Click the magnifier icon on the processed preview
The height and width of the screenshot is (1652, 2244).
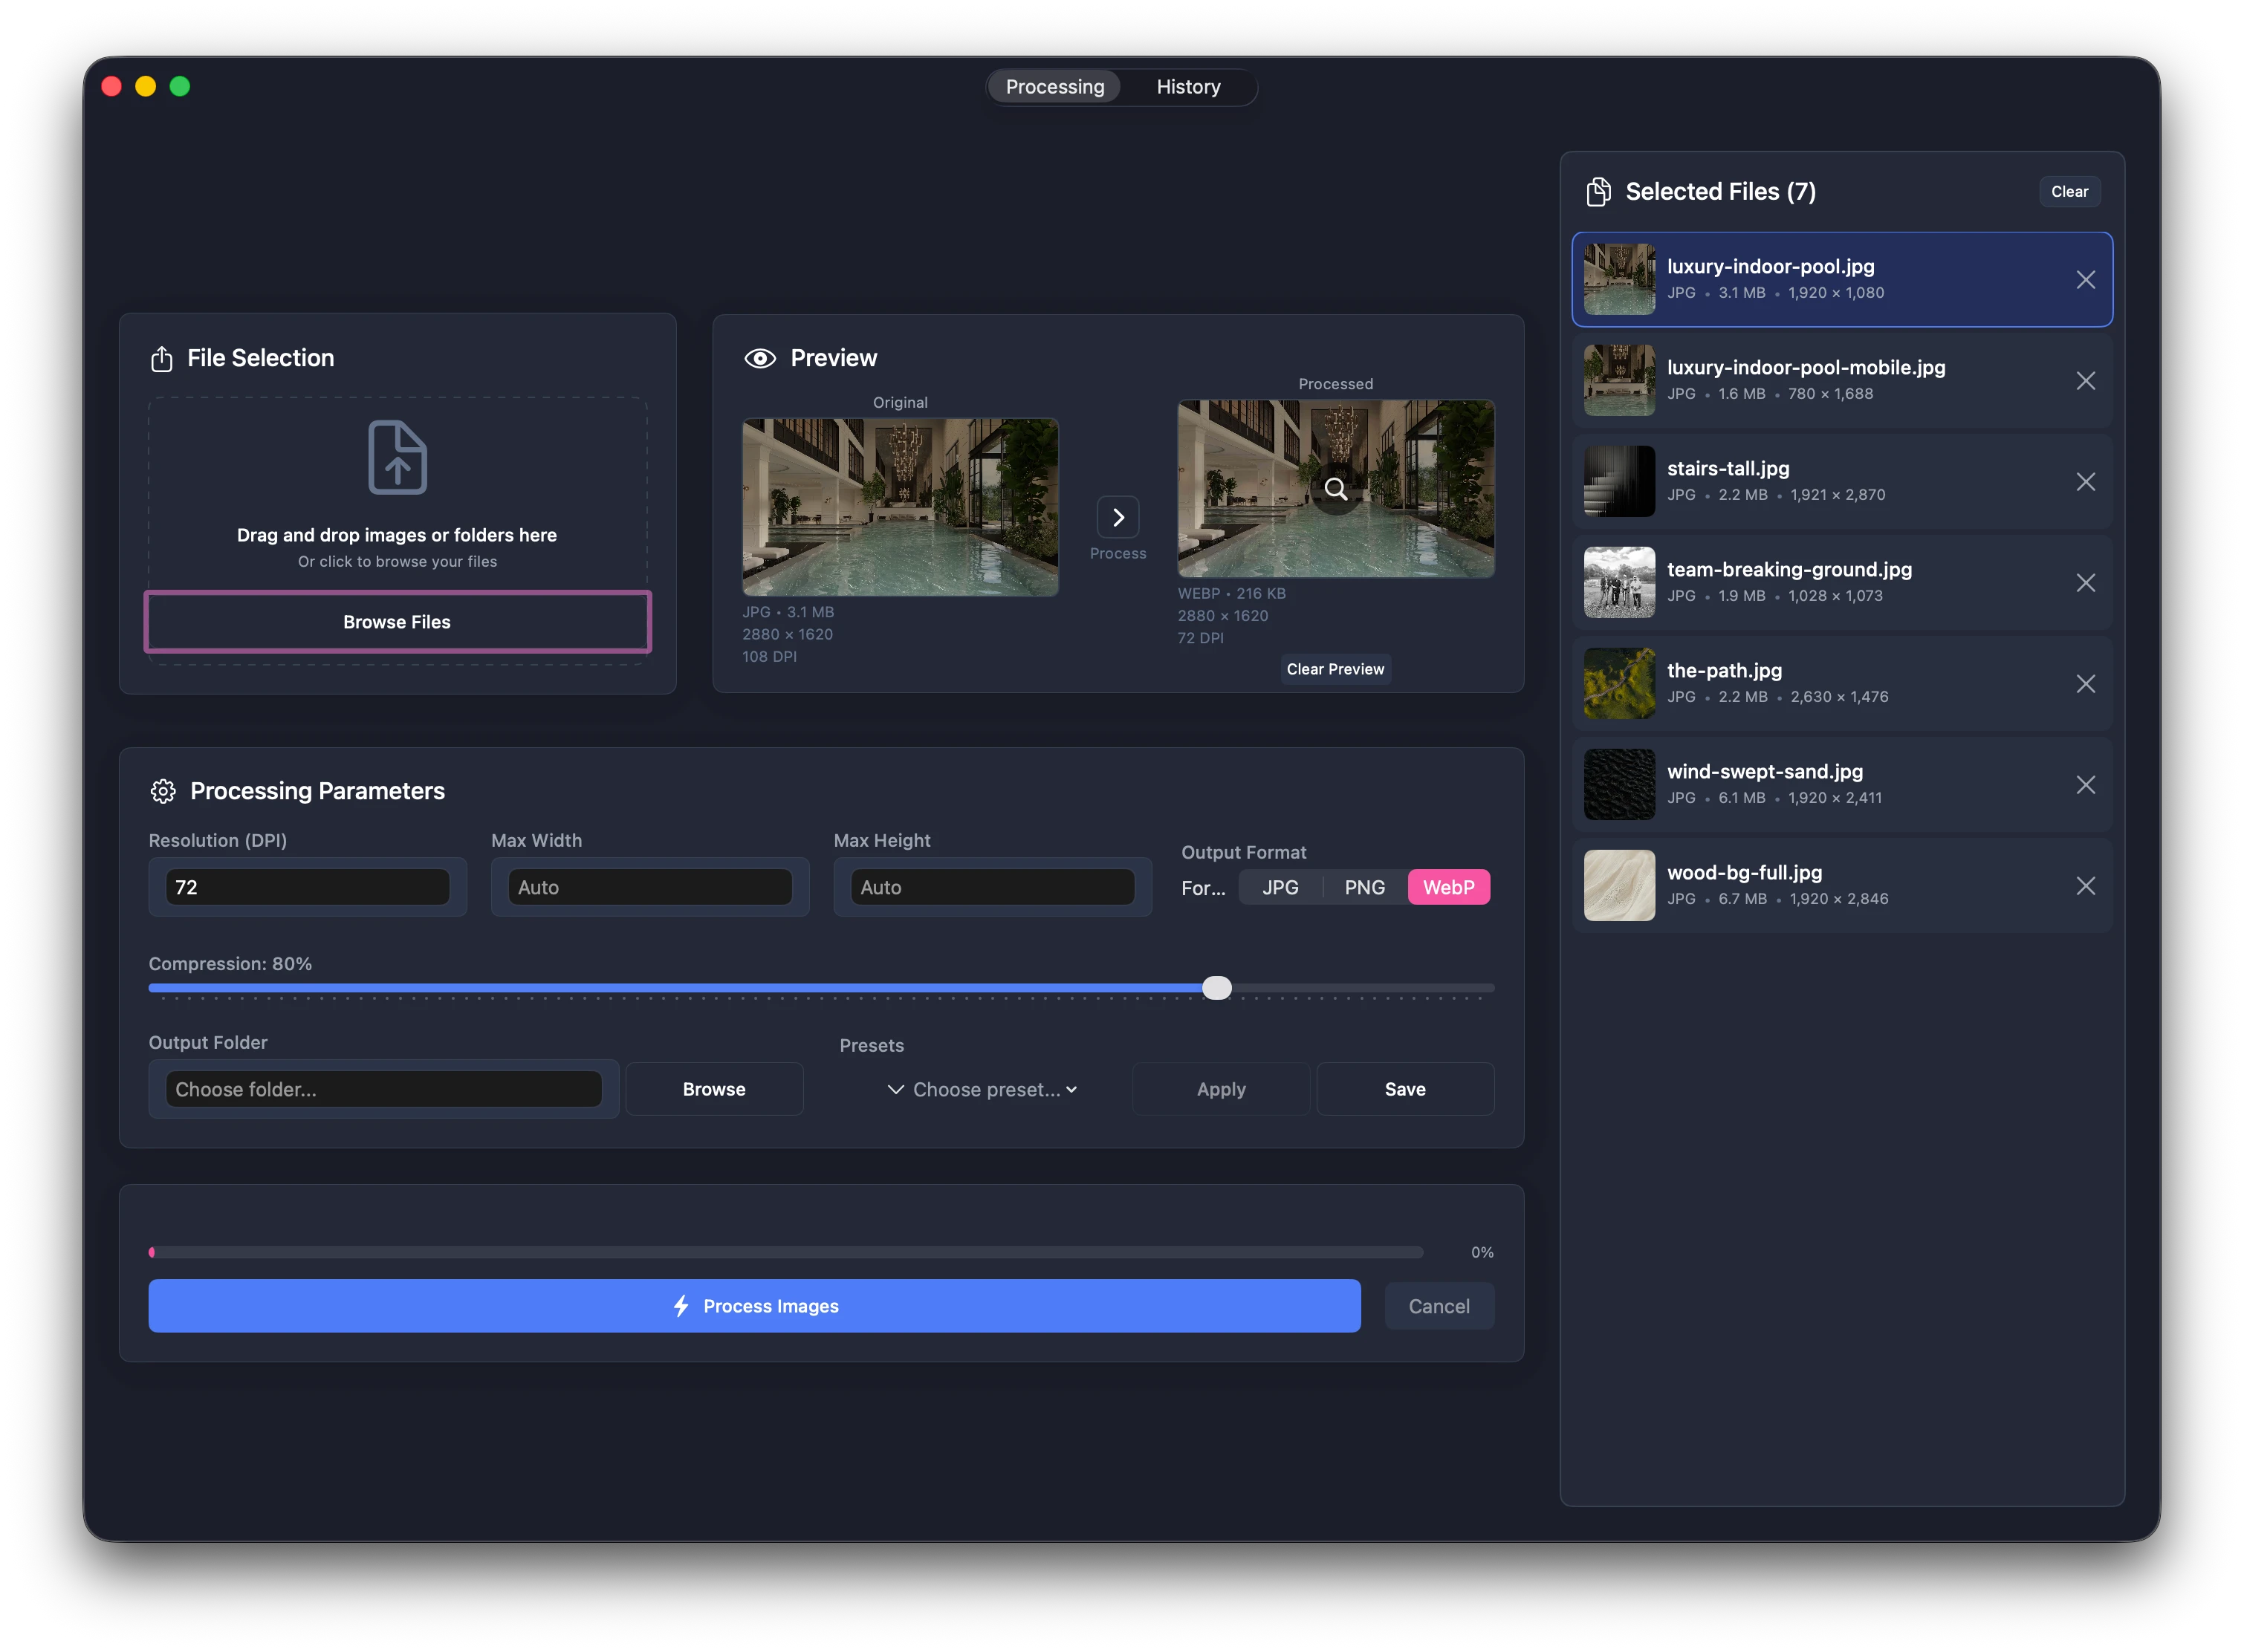point(1335,489)
